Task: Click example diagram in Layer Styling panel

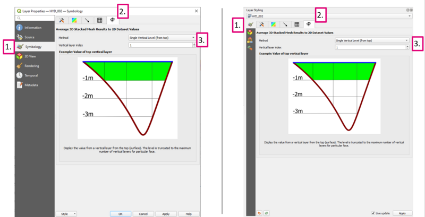Action: pyautogui.click(x=334, y=96)
